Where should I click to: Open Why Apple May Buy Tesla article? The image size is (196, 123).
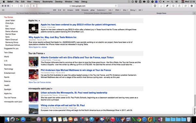coord(53,37)
